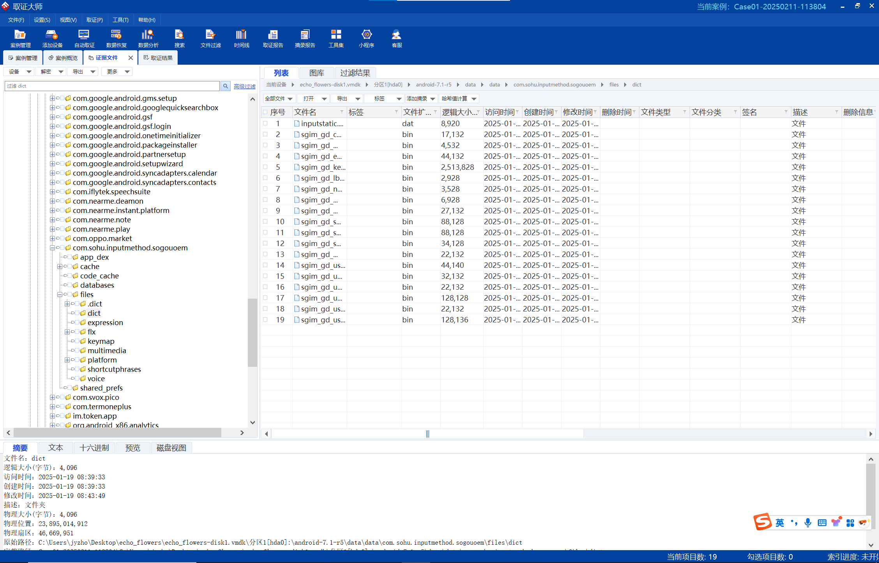Viewport: 879px width, 563px height.
Task: Click the file icon of inputstatic.dat
Action: pyautogui.click(x=297, y=123)
